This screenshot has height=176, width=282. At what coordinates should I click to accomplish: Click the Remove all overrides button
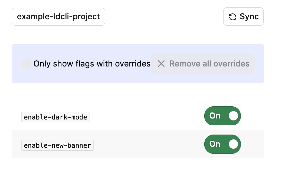(203, 64)
